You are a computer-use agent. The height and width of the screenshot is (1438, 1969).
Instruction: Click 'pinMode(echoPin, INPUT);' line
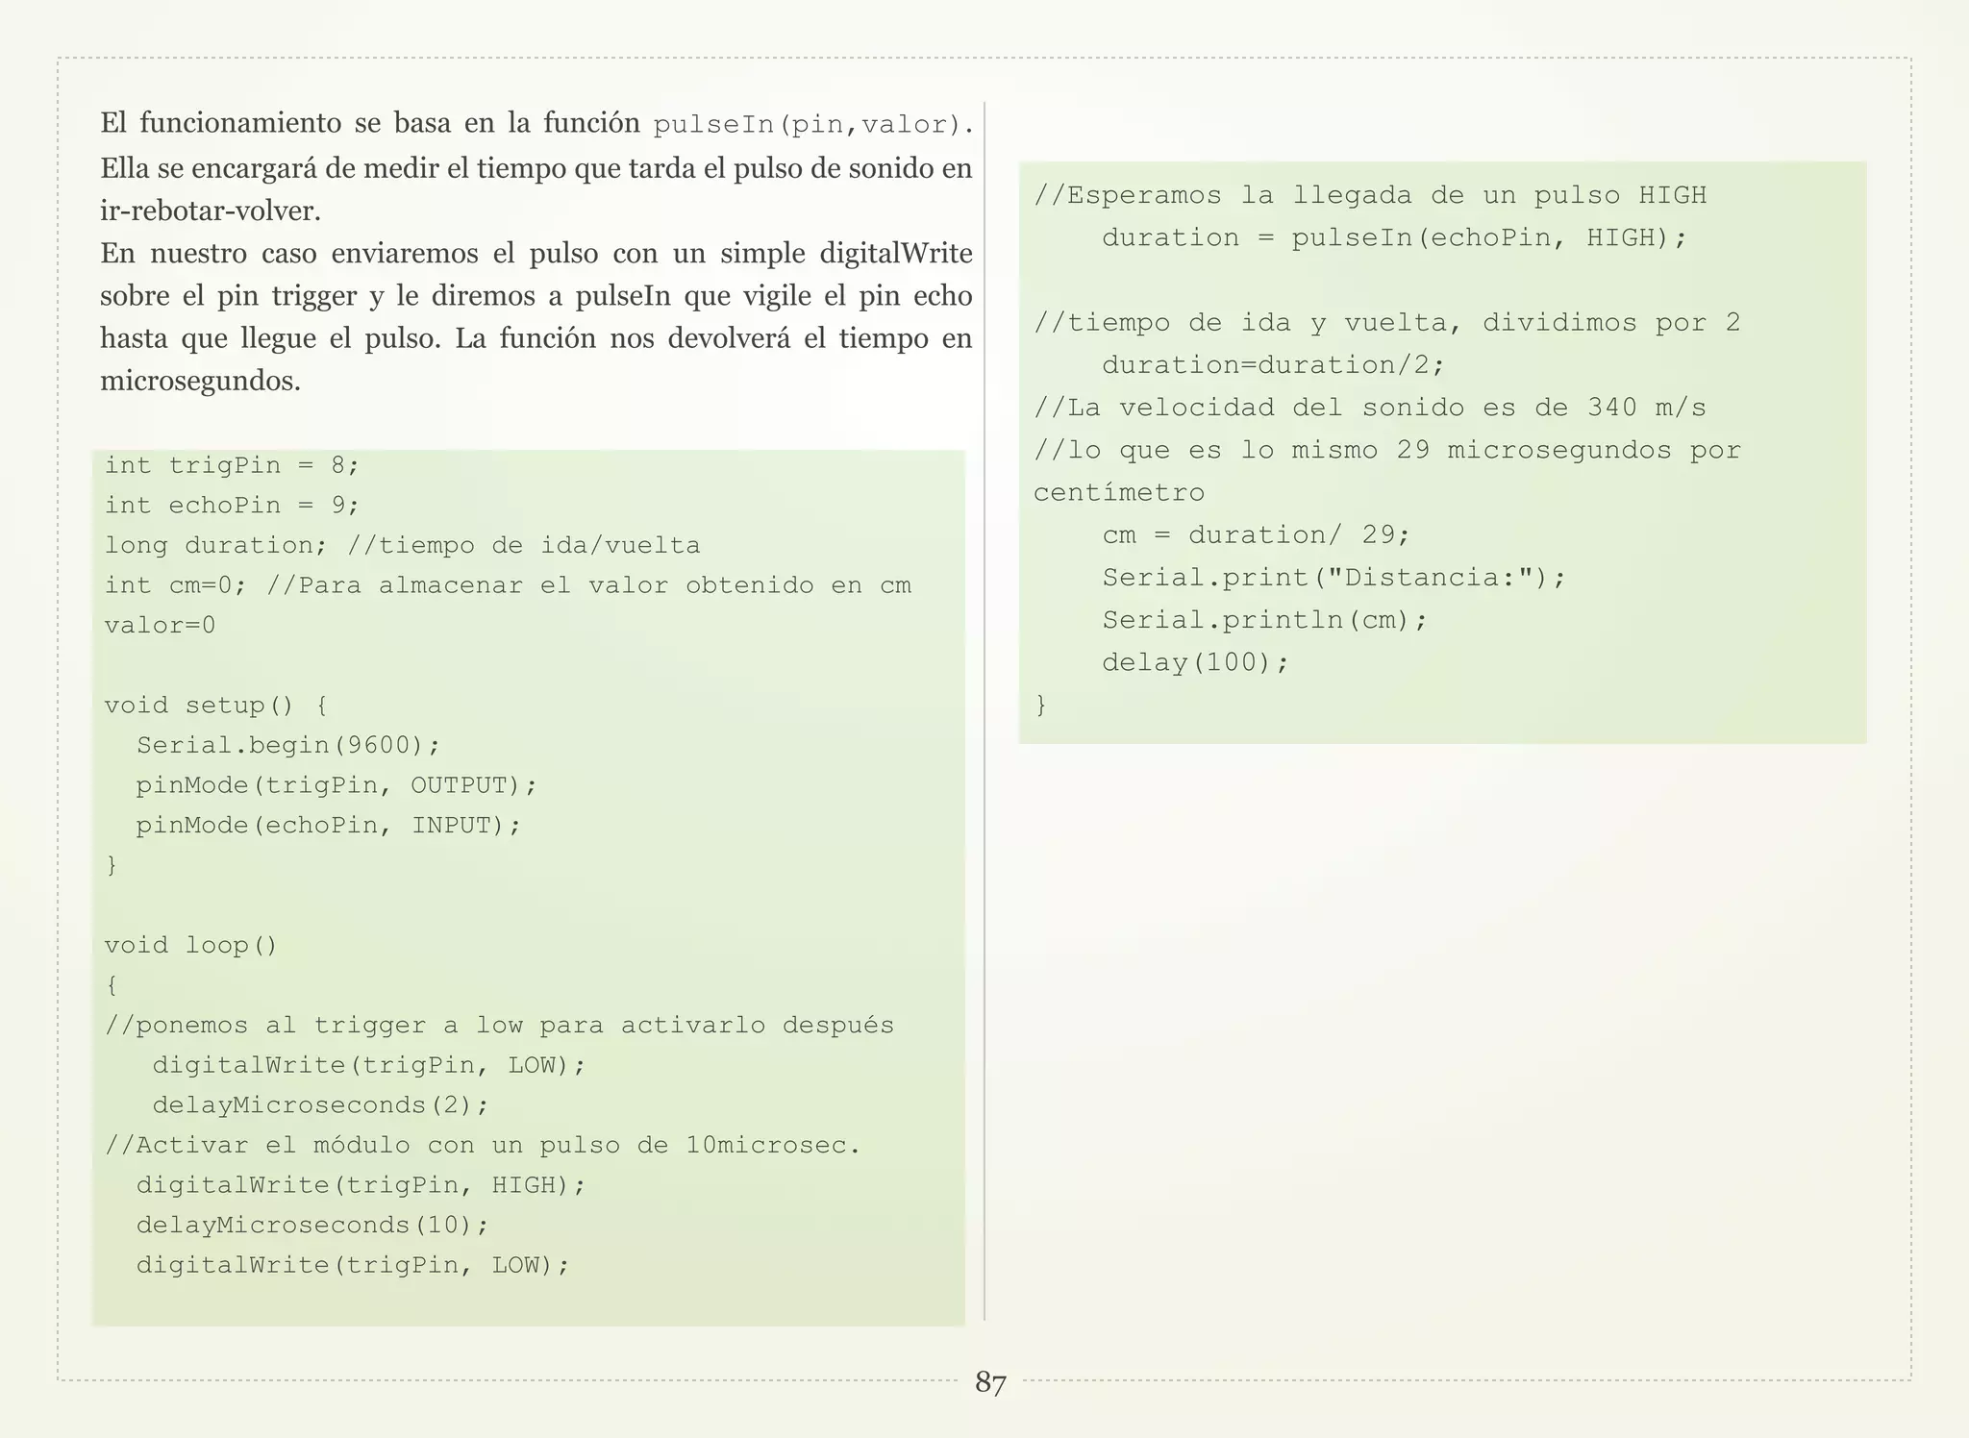pyautogui.click(x=329, y=826)
